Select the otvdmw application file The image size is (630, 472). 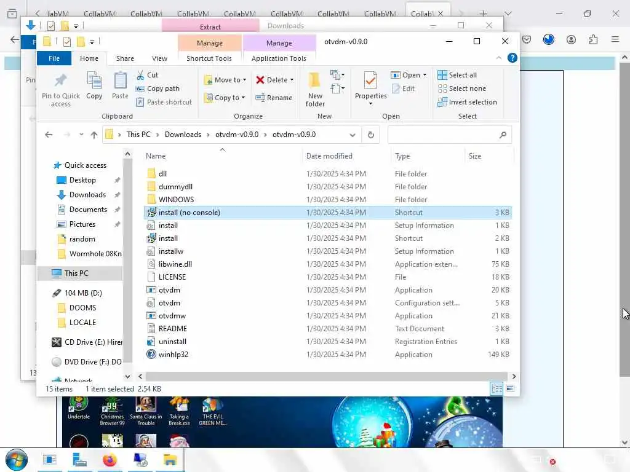(328, 316)
